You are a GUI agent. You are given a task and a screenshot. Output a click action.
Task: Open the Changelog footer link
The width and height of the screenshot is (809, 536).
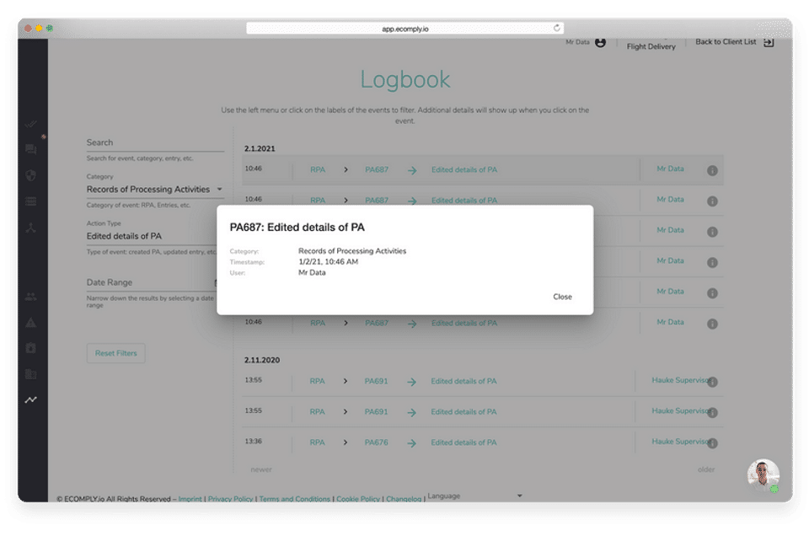[x=404, y=499]
